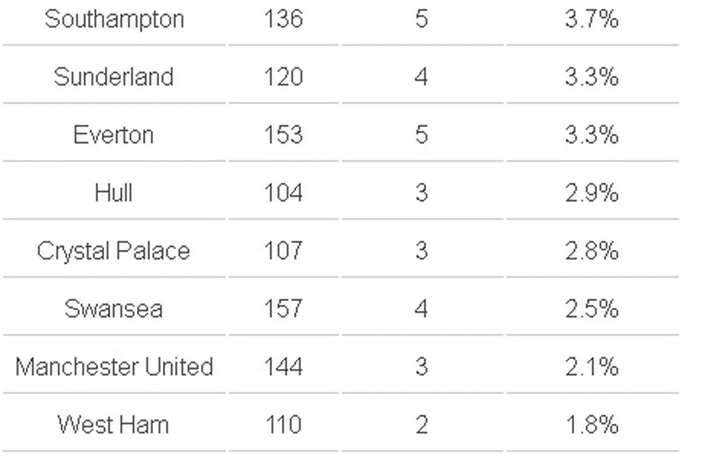The width and height of the screenshot is (705, 470).
Task: Select the 104 value beside Hull
Action: 283,193
